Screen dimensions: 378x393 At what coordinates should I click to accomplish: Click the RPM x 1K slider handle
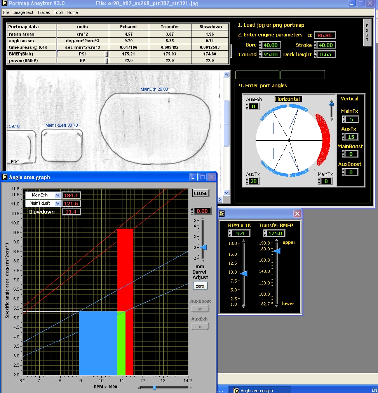click(244, 274)
